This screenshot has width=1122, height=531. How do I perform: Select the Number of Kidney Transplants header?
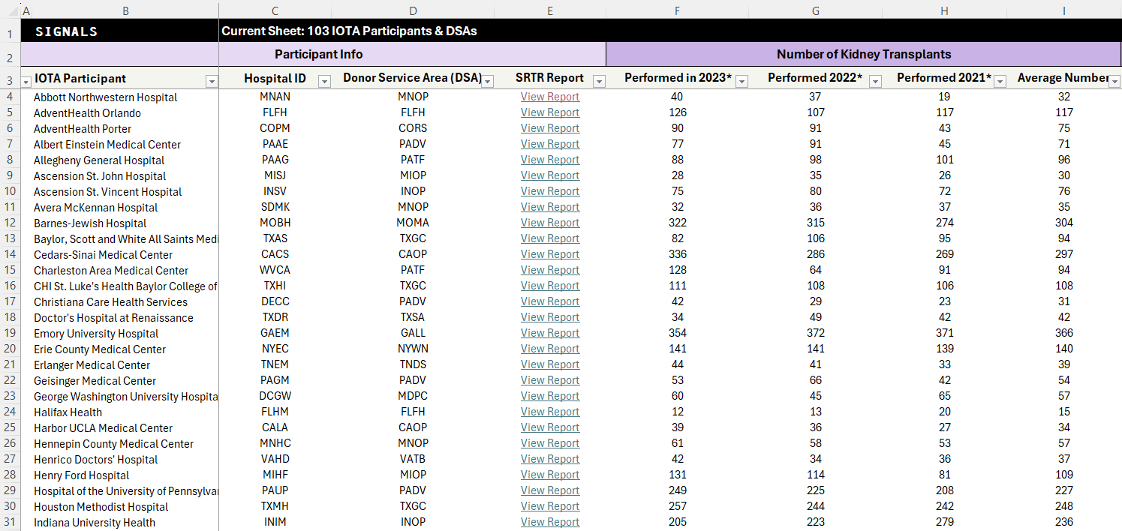tap(864, 54)
